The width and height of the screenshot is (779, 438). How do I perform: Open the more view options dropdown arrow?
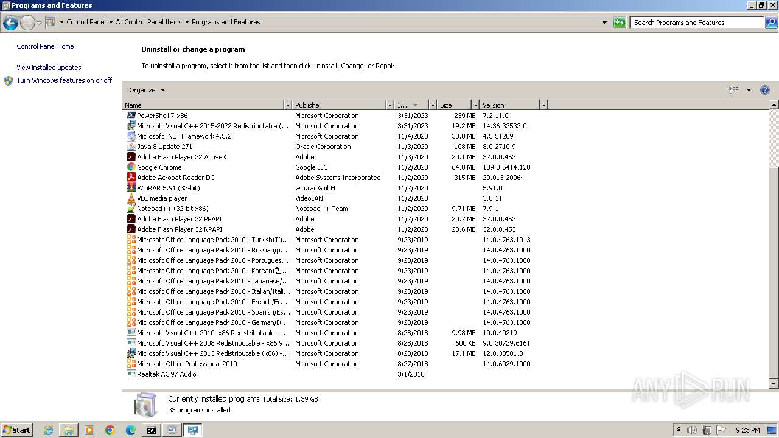click(x=749, y=90)
